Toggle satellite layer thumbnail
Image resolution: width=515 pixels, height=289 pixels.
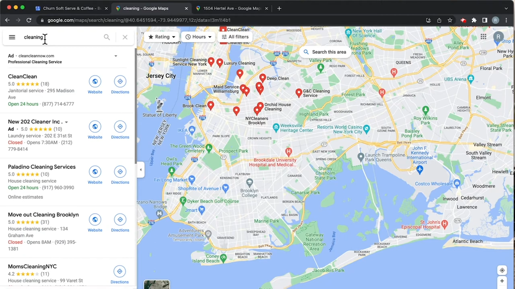click(x=157, y=284)
